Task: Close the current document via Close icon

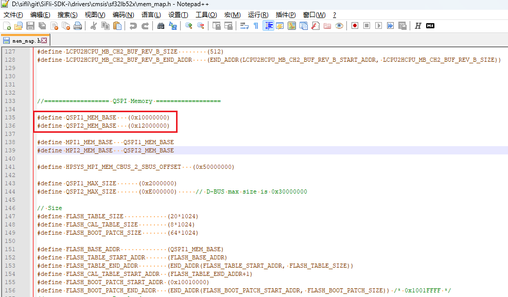Action: click(54, 26)
